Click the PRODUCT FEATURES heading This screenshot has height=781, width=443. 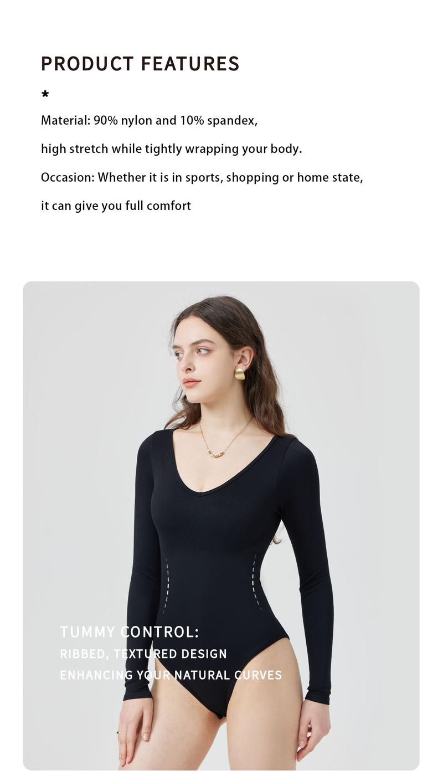[140, 64]
